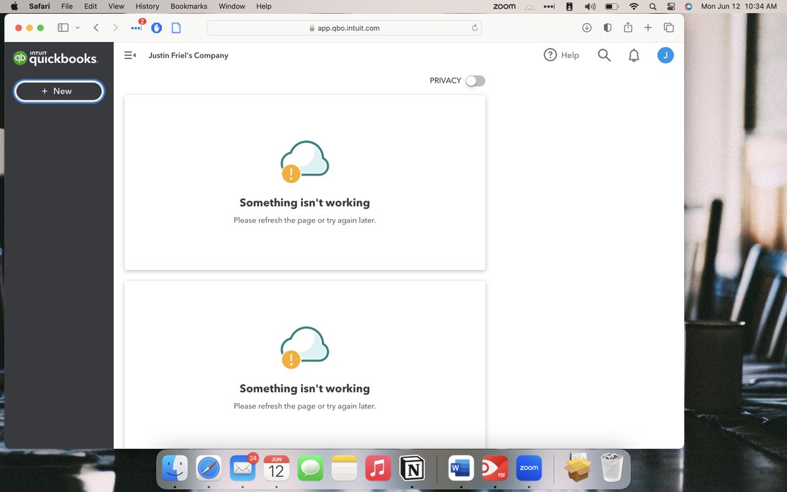
Task: Open QuickBooks search with the magnifier icon
Action: point(603,55)
